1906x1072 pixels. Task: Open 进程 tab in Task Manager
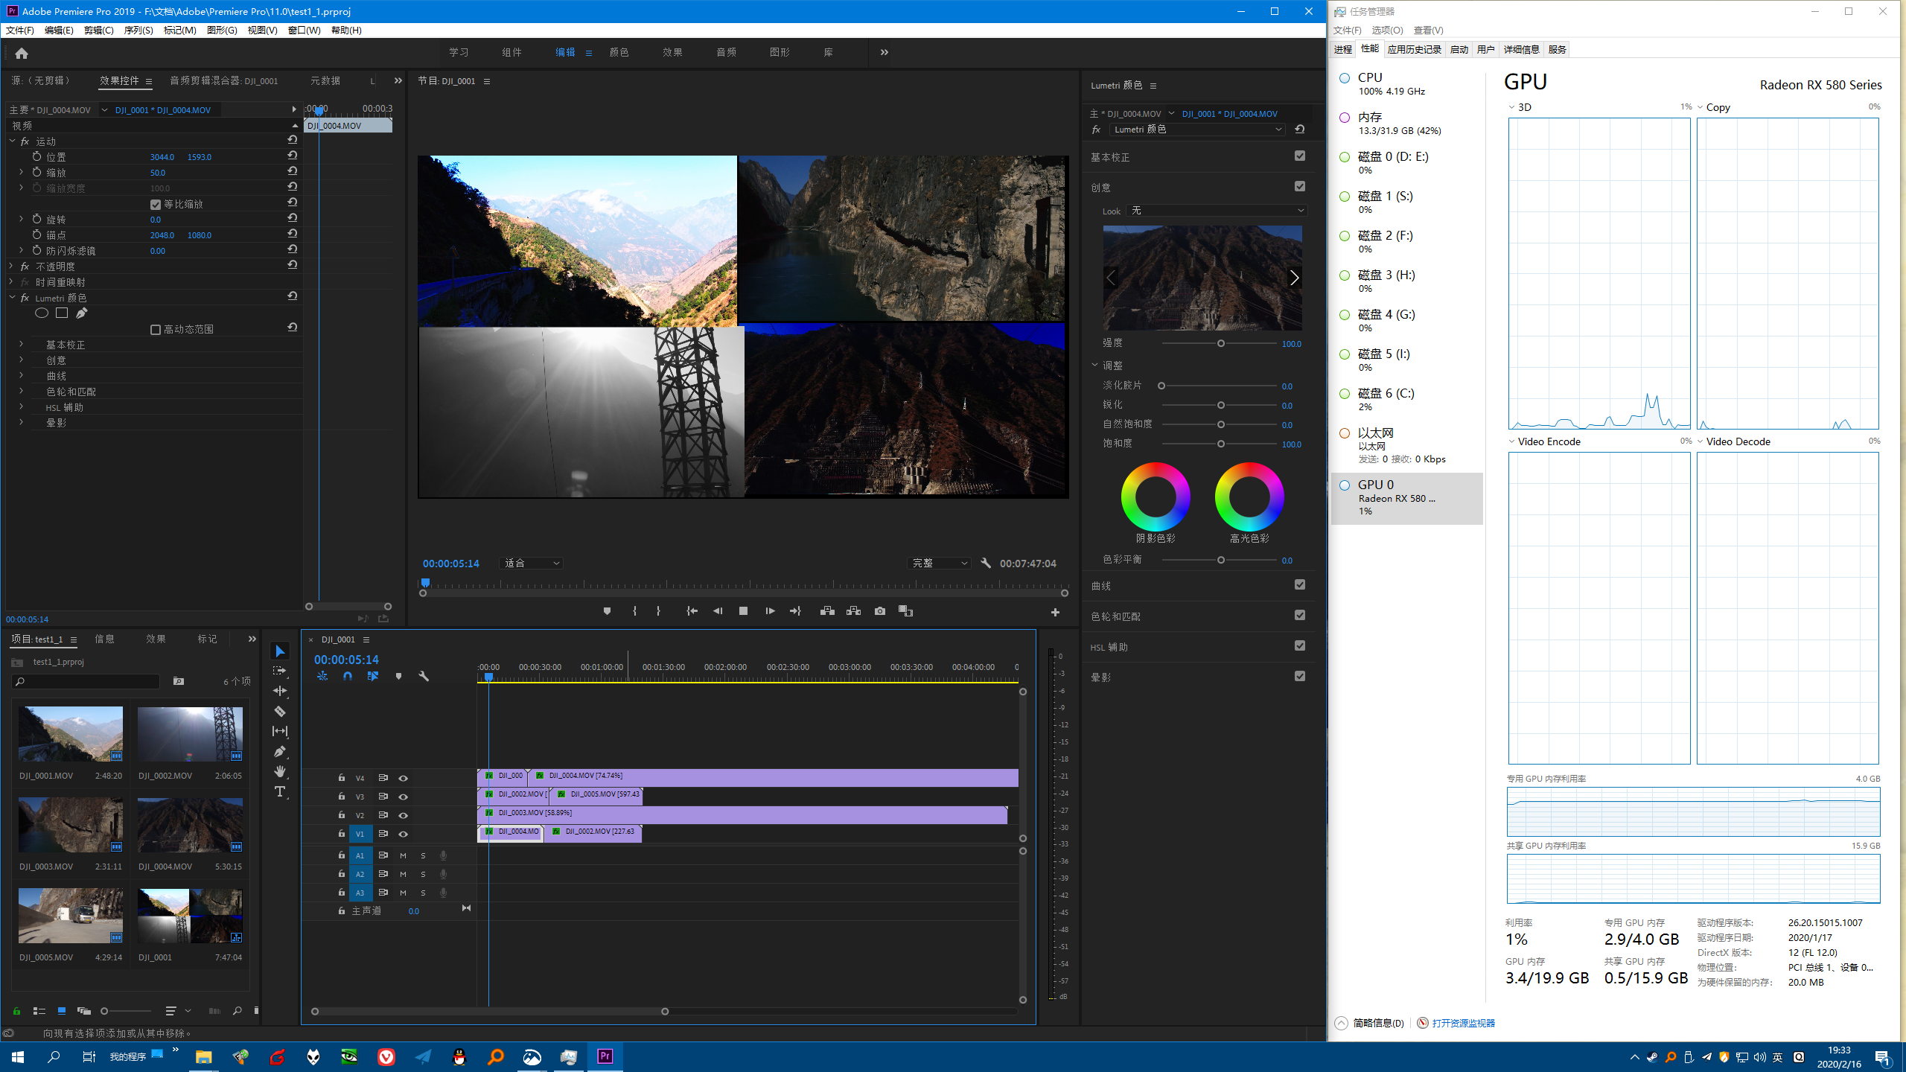click(x=1343, y=49)
